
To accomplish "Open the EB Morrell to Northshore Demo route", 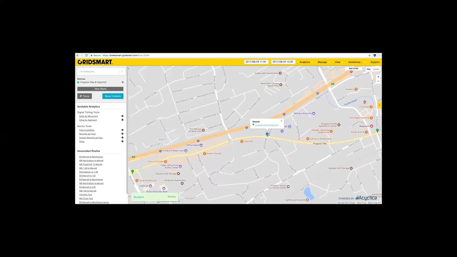I will (94, 202).
